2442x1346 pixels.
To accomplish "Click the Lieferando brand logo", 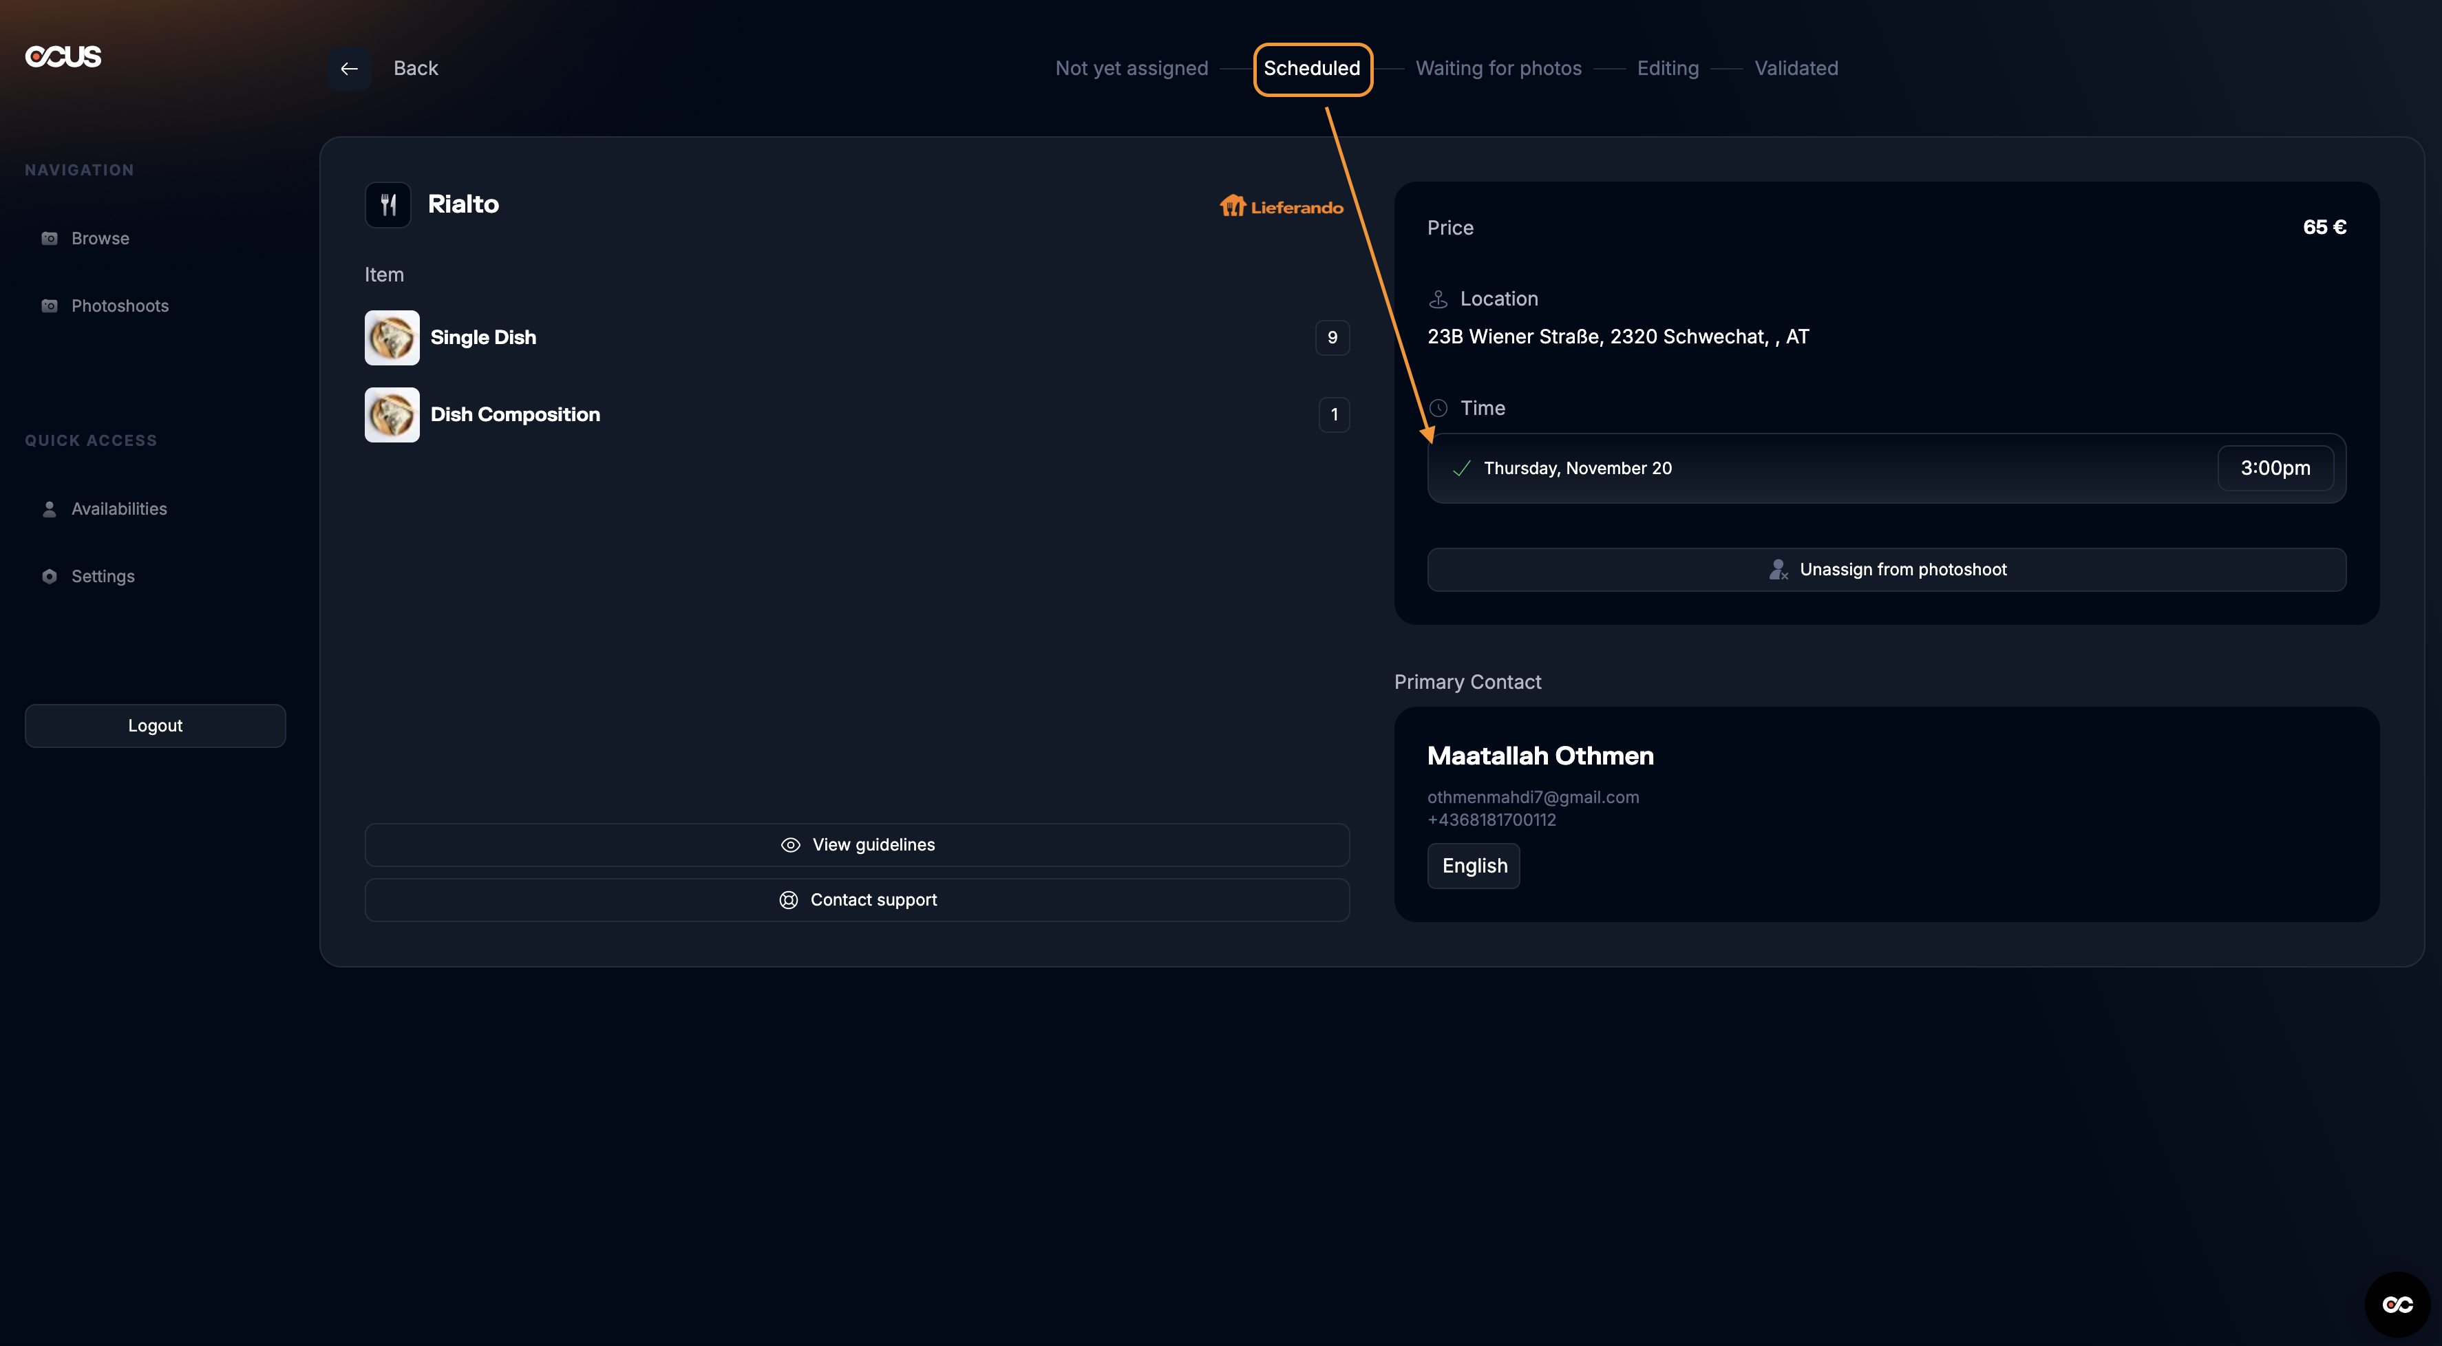I will click(x=1281, y=206).
